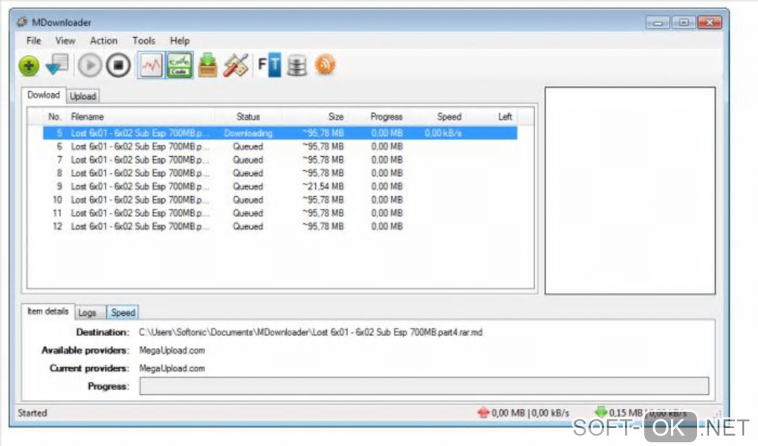Open the tools settings icon
Image resolution: width=758 pixels, height=446 pixels.
[x=236, y=65]
